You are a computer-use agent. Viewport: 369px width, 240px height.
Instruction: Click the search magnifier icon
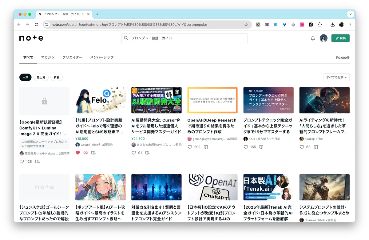126,38
